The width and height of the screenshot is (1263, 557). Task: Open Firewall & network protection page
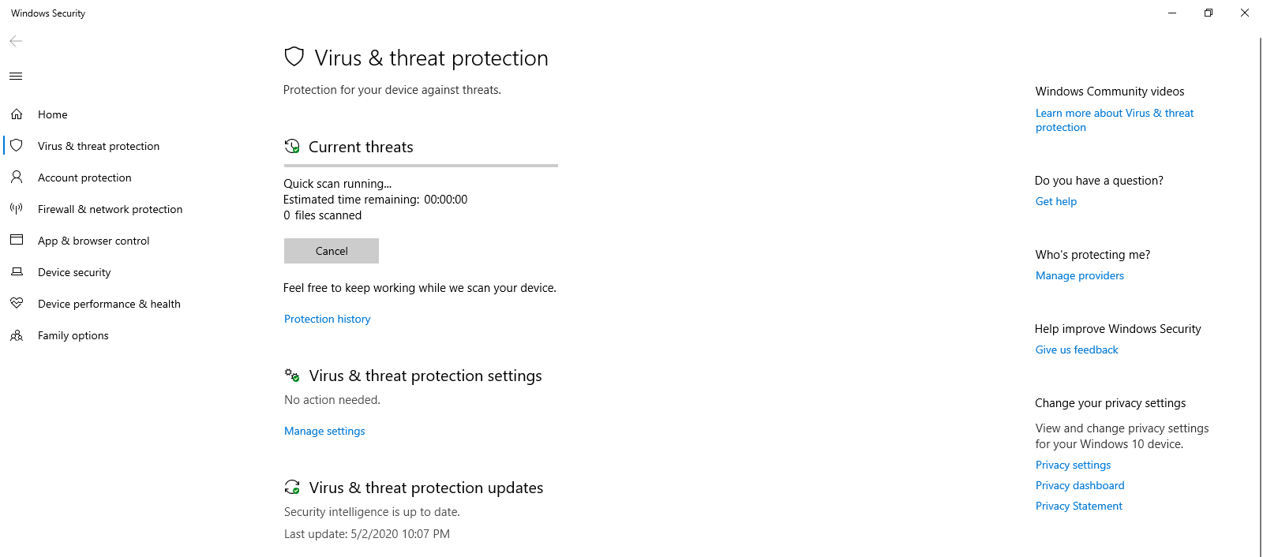[x=110, y=209]
